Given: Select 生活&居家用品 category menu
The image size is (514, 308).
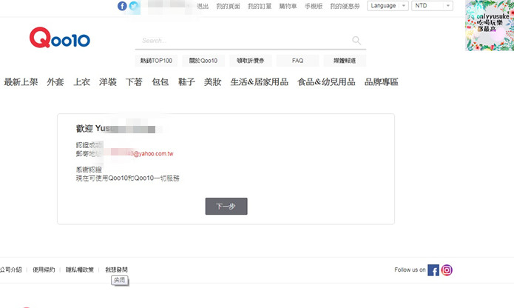Looking at the screenshot, I should pos(260,82).
